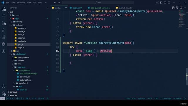This screenshot has height=106, width=188.
Task: Toggle primary side bar layout icon
Action: pos(161,3)
